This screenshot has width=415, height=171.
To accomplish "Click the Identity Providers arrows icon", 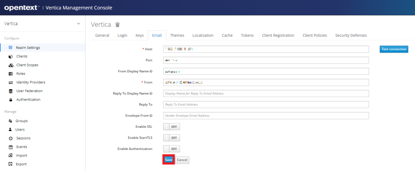I will click(11, 82).
